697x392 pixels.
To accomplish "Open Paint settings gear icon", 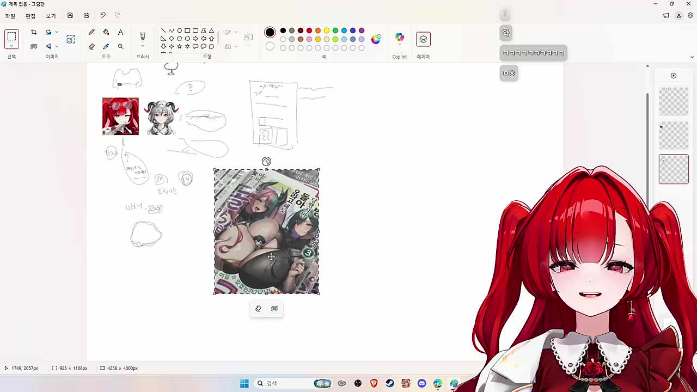I will 690,16.
